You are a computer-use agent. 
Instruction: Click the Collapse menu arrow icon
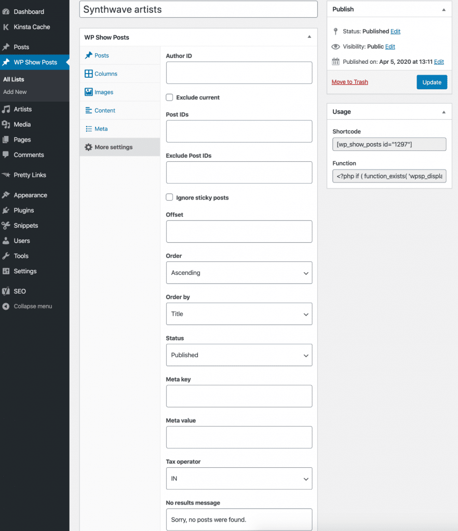click(x=6, y=306)
